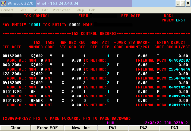Click the Print Screen menu item

(61, 10)
